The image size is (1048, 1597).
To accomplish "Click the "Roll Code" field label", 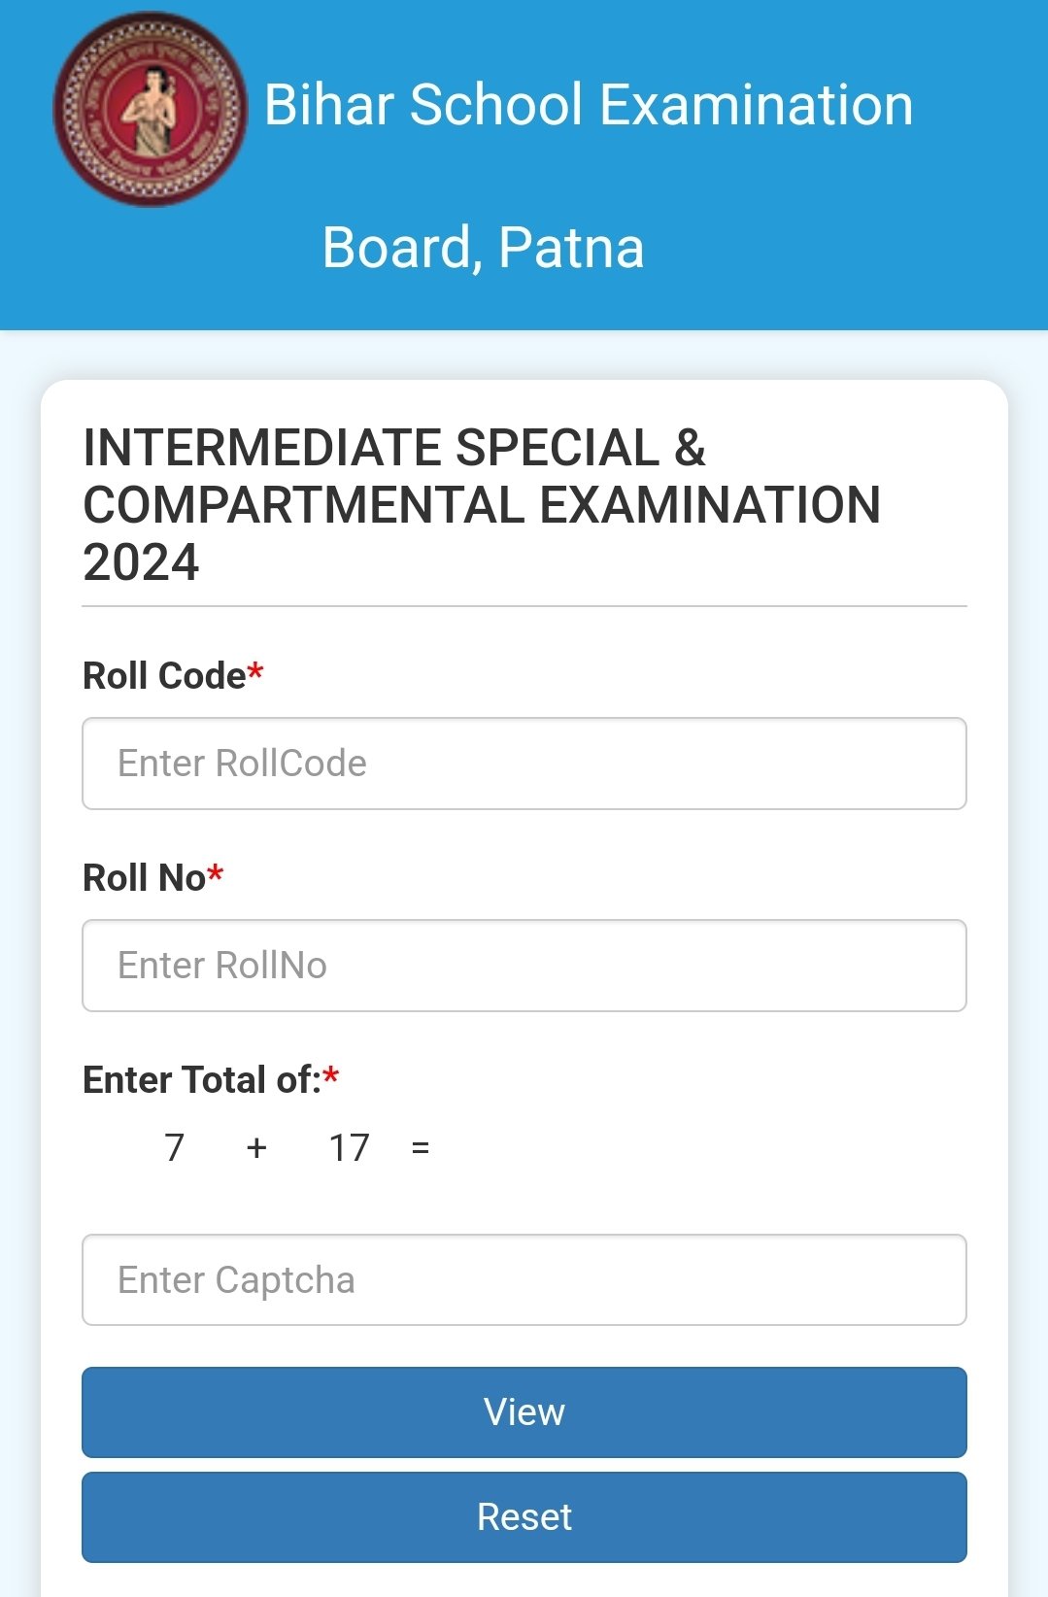I will point(164,676).
